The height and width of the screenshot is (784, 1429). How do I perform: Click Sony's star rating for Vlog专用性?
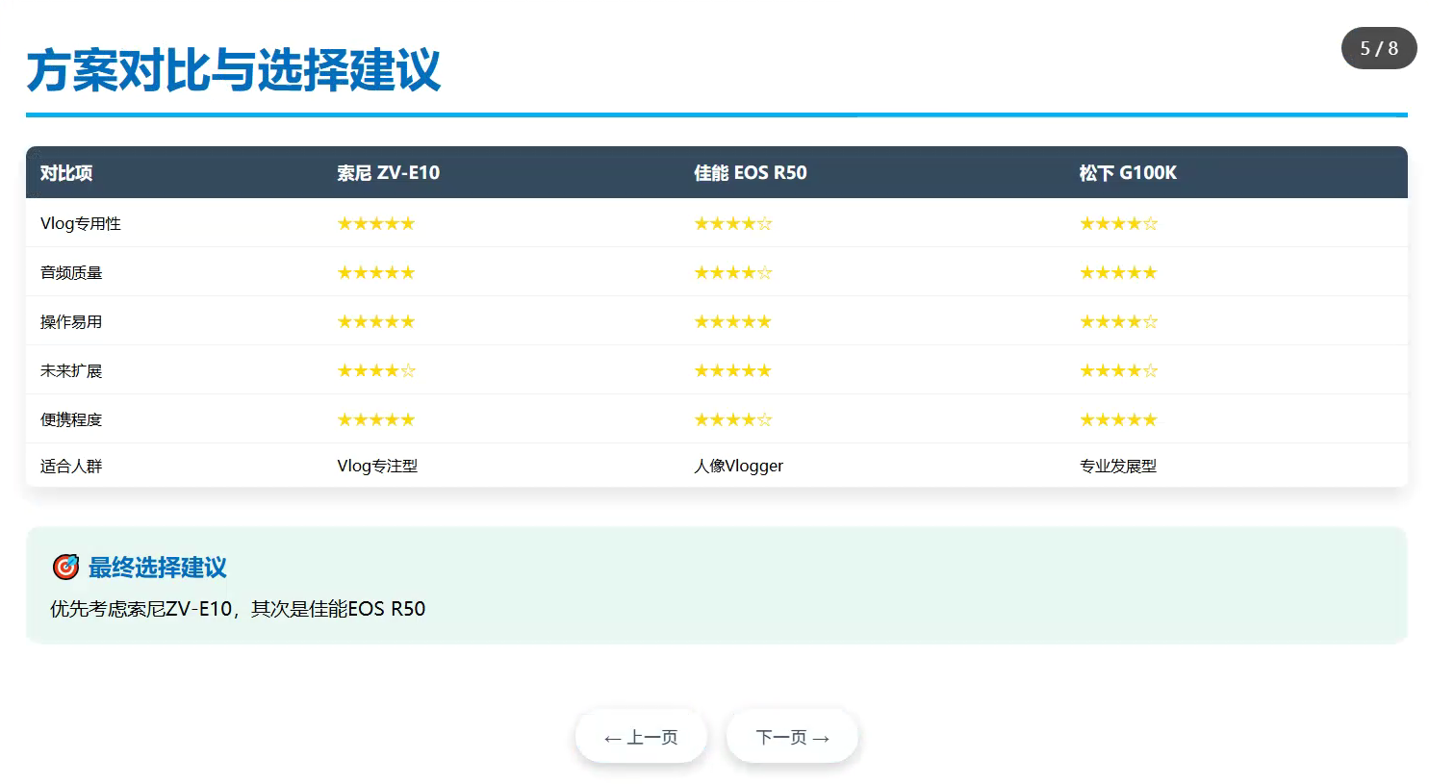click(376, 223)
